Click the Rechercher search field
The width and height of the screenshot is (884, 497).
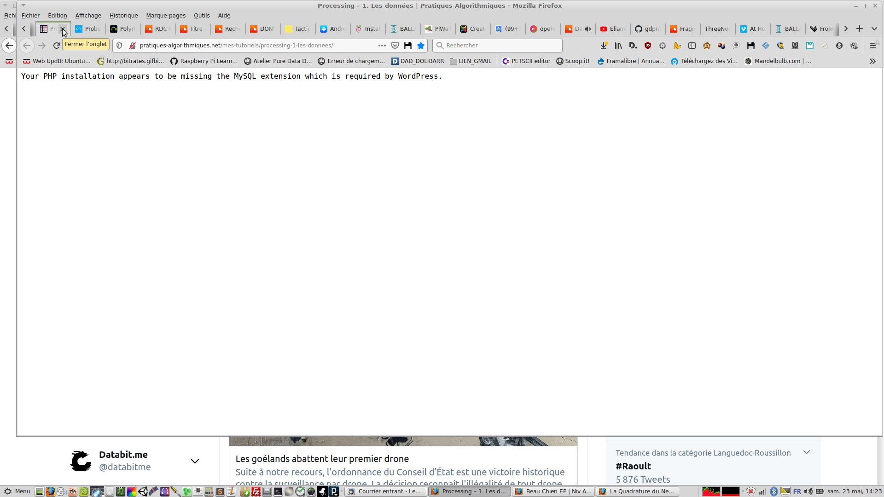pos(497,46)
